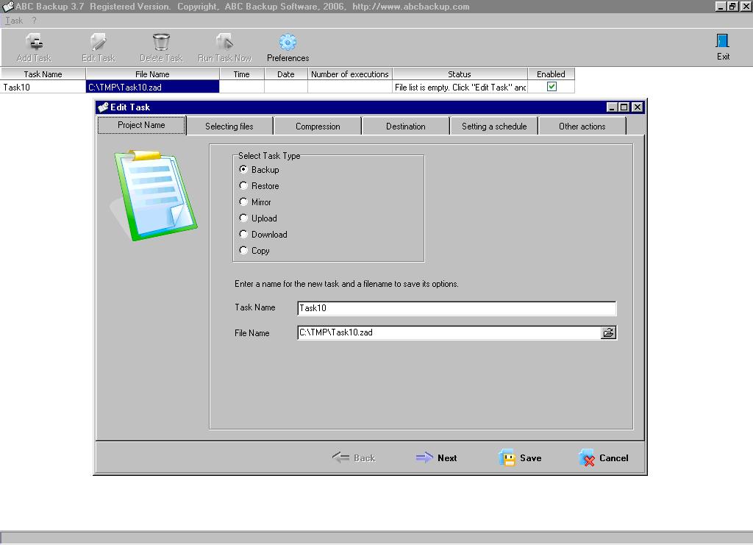Click the Time column header
This screenshot has width=753, height=545.
click(x=241, y=74)
